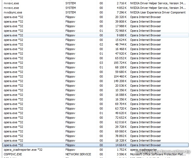Select opera.exe process using 29 728 K

tap(95, 127)
